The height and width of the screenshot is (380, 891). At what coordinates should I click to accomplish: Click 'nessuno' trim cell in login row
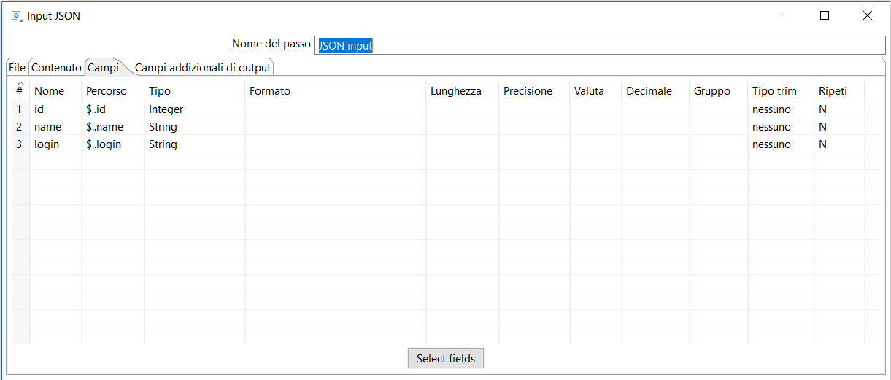pyautogui.click(x=781, y=144)
